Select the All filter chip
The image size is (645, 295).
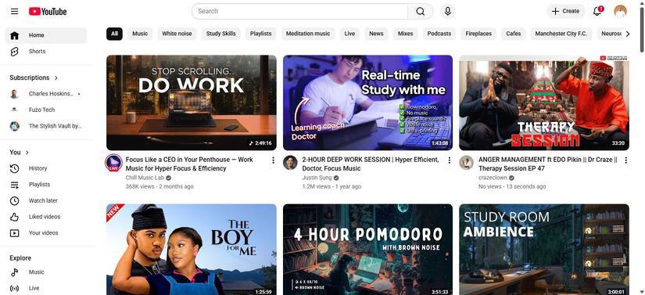coord(114,34)
